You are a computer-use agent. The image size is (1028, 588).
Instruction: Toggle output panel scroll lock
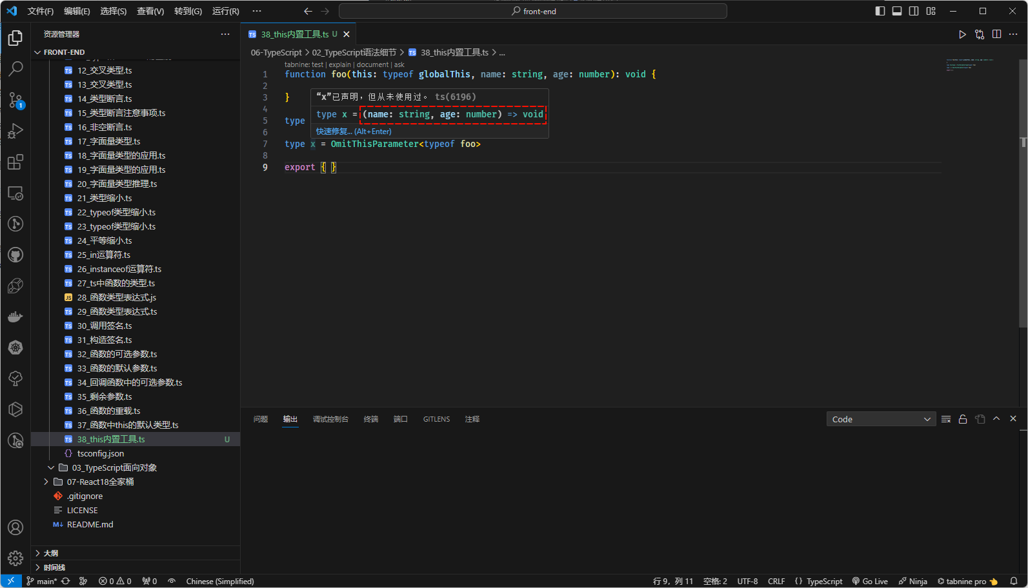(x=963, y=419)
